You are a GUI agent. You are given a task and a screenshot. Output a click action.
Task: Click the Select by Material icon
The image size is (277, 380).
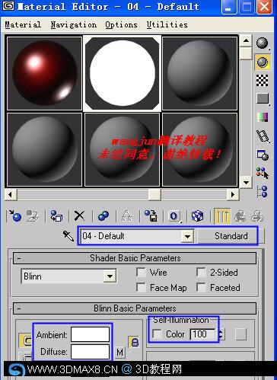pos(262,173)
